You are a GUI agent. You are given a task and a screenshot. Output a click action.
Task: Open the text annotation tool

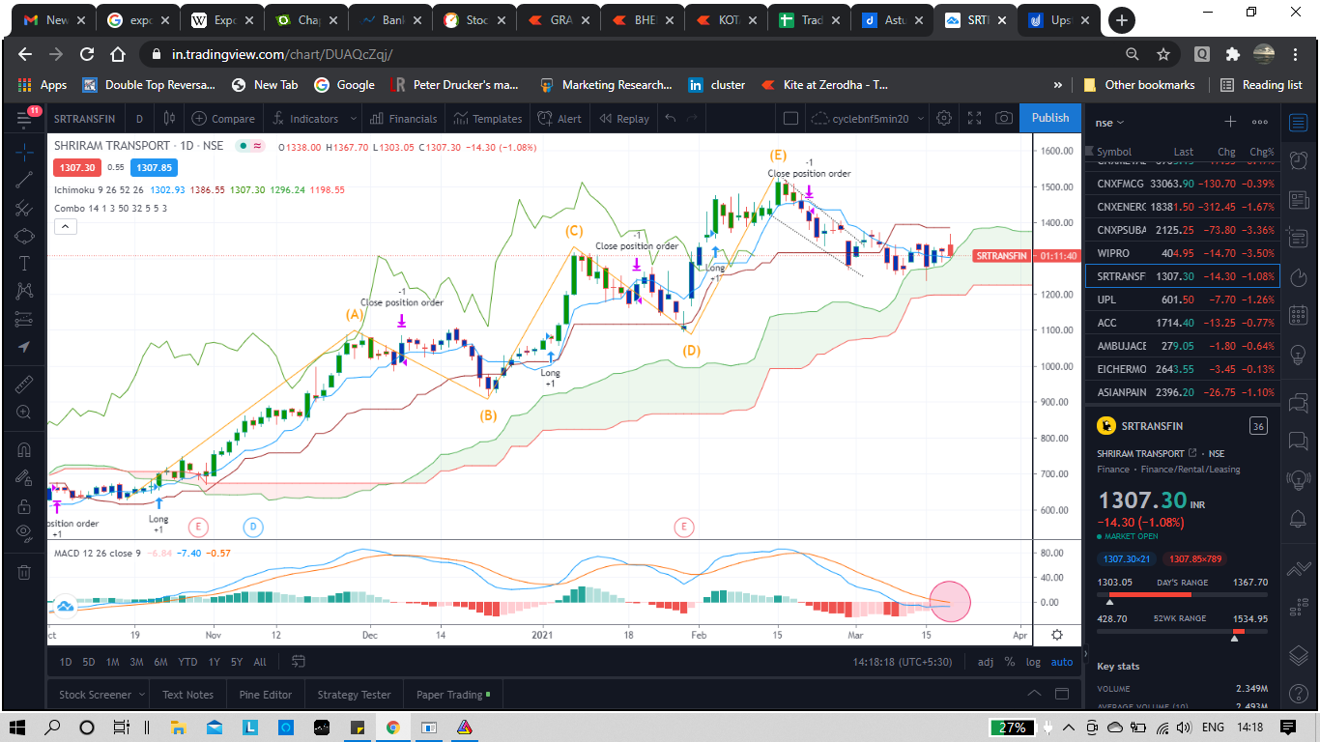[24, 263]
